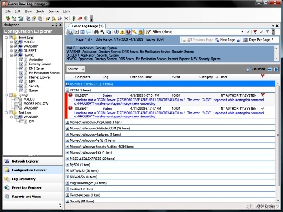The image size is (283, 212).
Task: Open the Service menu
Action: [x=54, y=11]
